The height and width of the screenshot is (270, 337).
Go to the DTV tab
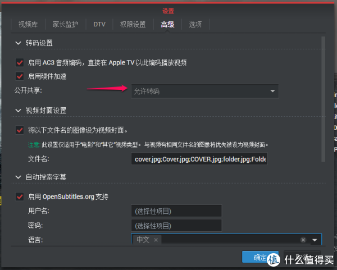tap(99, 24)
